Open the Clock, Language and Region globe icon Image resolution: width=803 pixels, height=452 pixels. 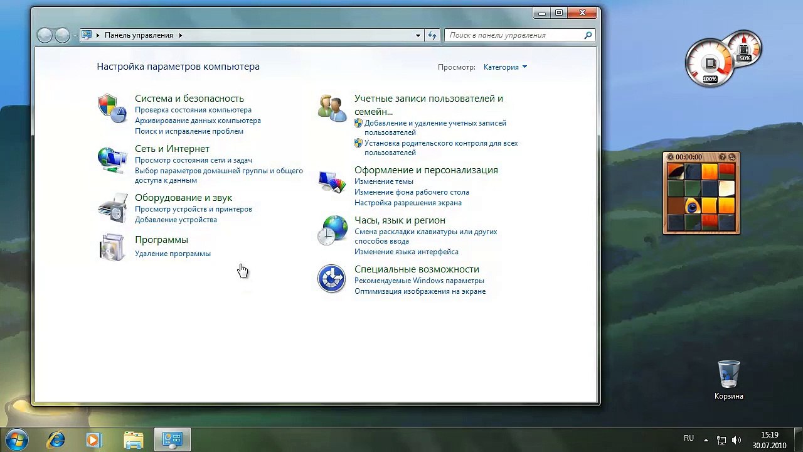click(x=332, y=230)
